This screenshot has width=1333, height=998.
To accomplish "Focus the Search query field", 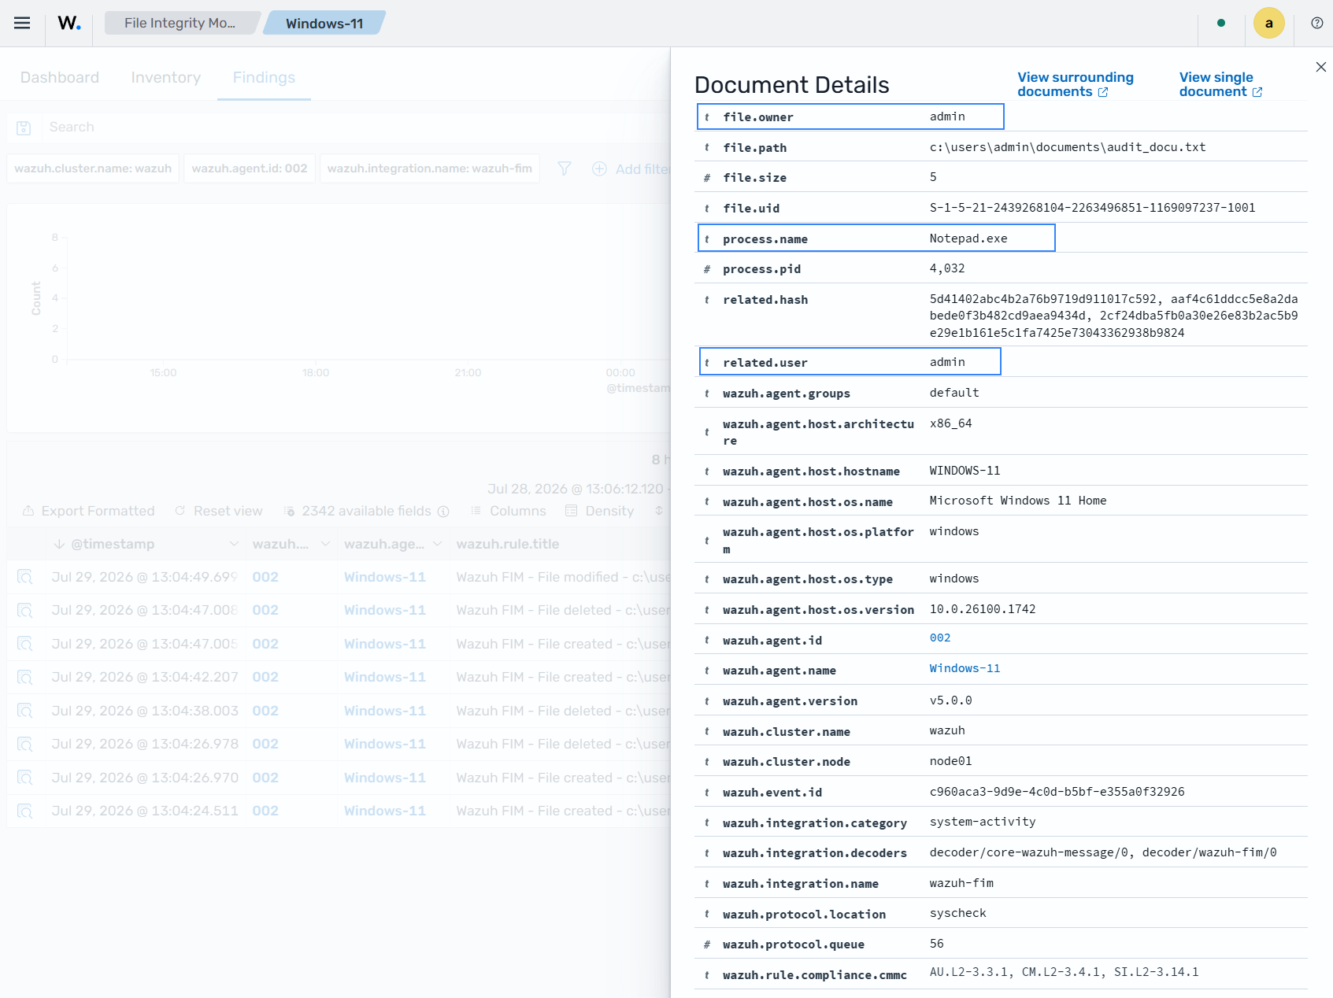I will click(x=354, y=128).
